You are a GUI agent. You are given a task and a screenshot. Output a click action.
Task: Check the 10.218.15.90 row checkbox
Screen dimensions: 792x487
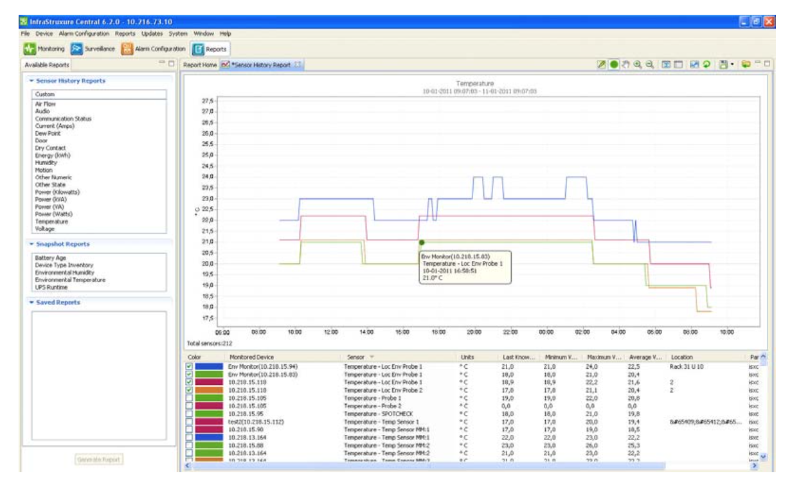click(189, 429)
